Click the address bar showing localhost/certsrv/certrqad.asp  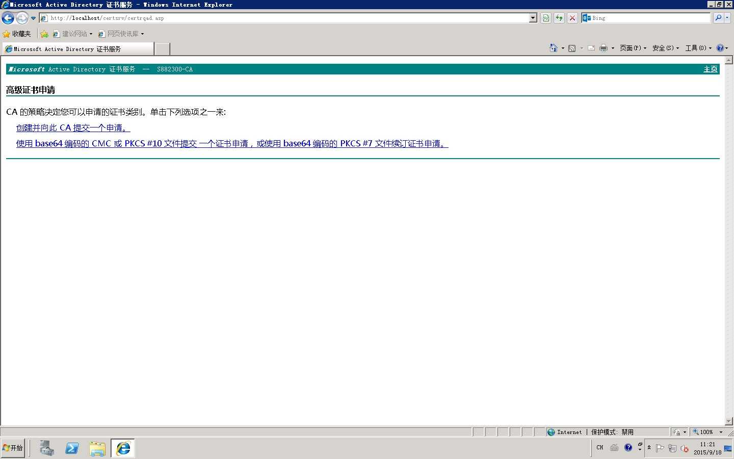tap(289, 18)
